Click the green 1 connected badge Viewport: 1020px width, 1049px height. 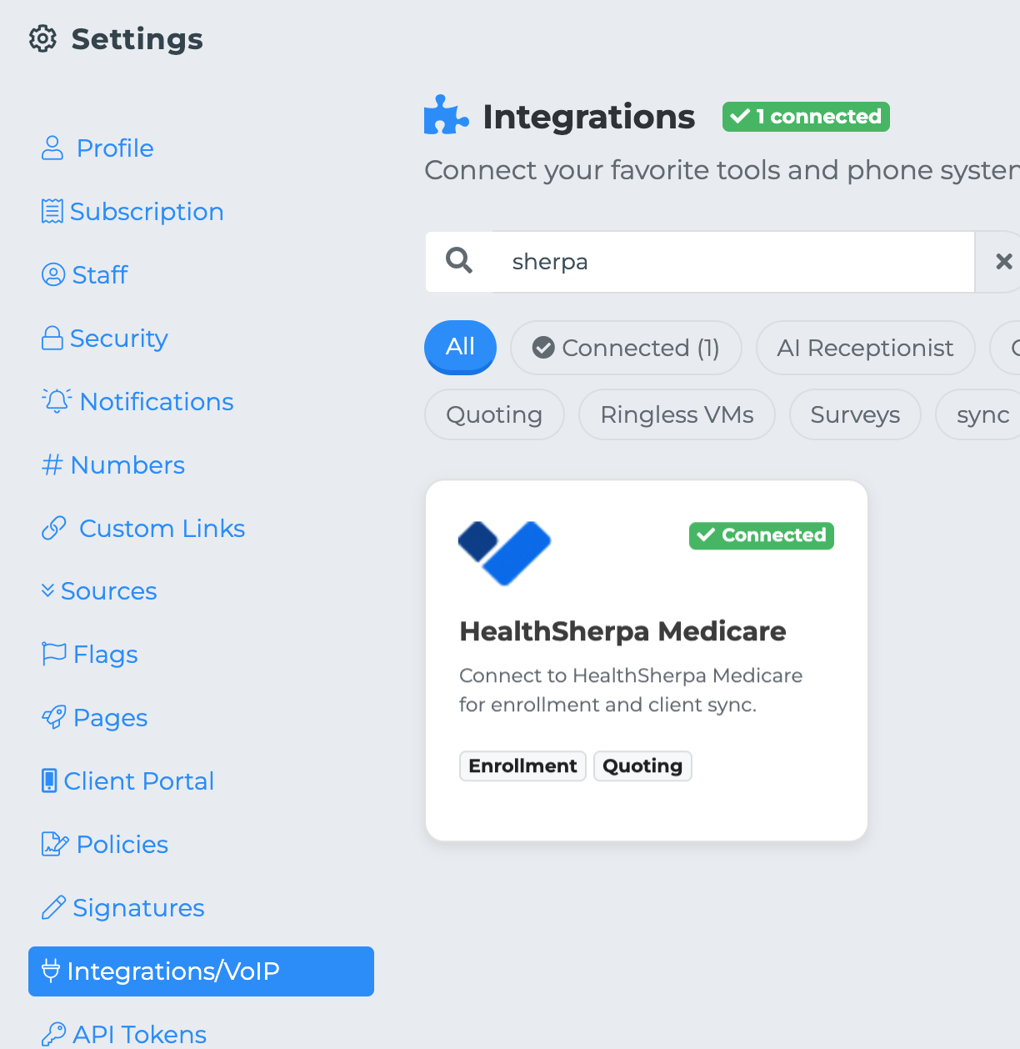pos(806,117)
